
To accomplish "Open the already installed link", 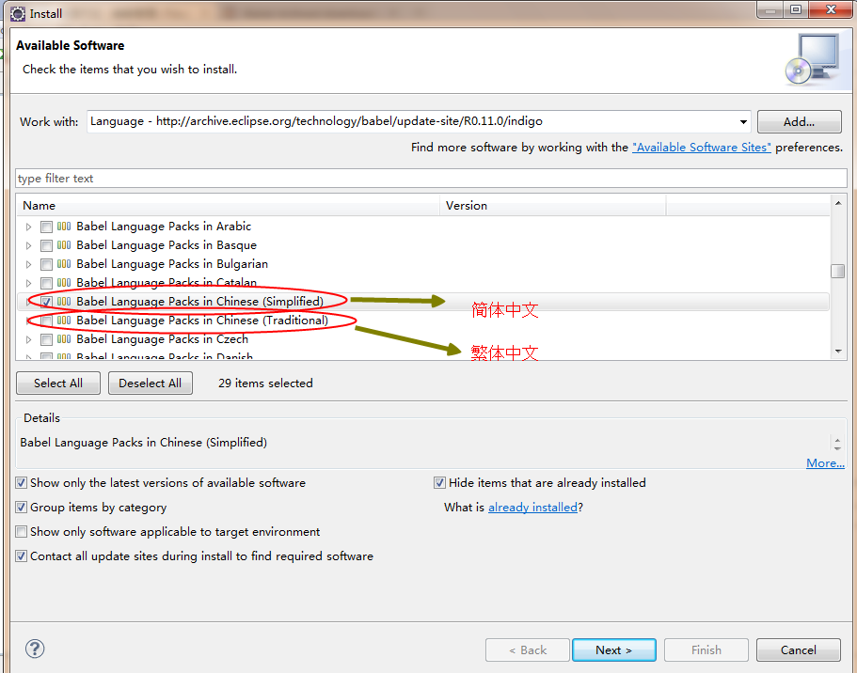I will pos(532,508).
